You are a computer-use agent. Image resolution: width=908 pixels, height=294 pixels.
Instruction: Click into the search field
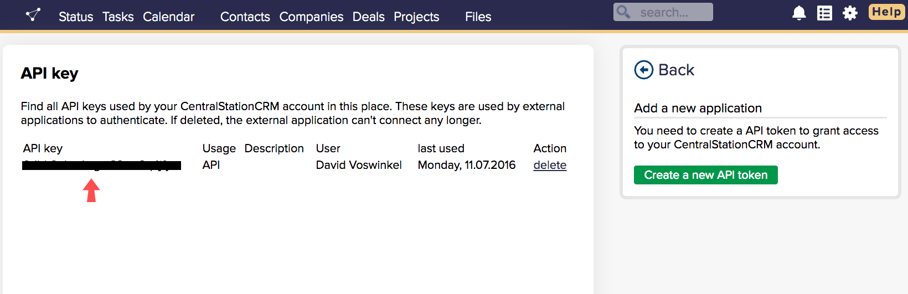pos(671,12)
